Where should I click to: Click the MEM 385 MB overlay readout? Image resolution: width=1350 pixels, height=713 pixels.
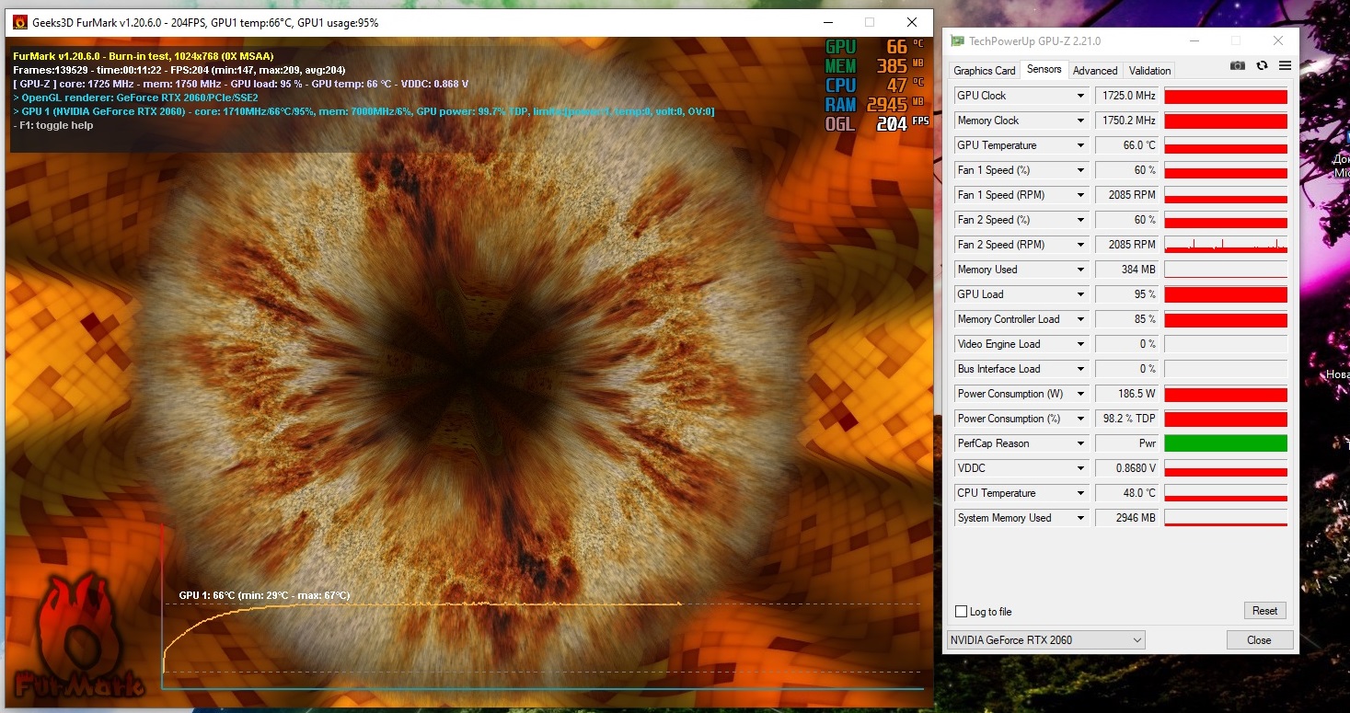(x=875, y=66)
